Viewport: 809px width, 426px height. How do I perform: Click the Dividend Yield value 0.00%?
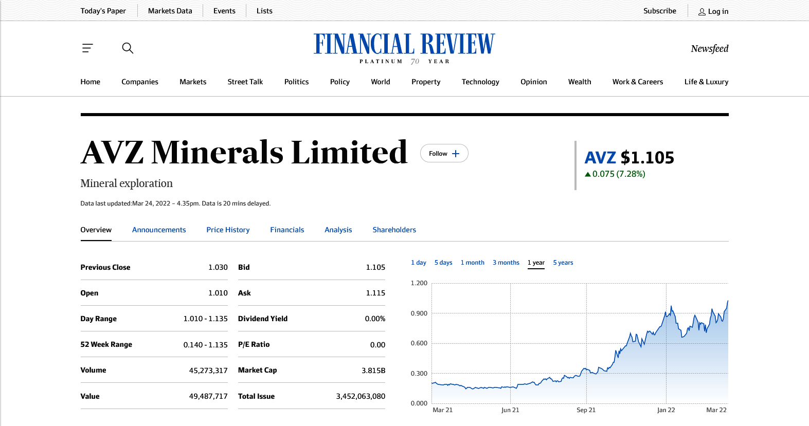(x=375, y=319)
